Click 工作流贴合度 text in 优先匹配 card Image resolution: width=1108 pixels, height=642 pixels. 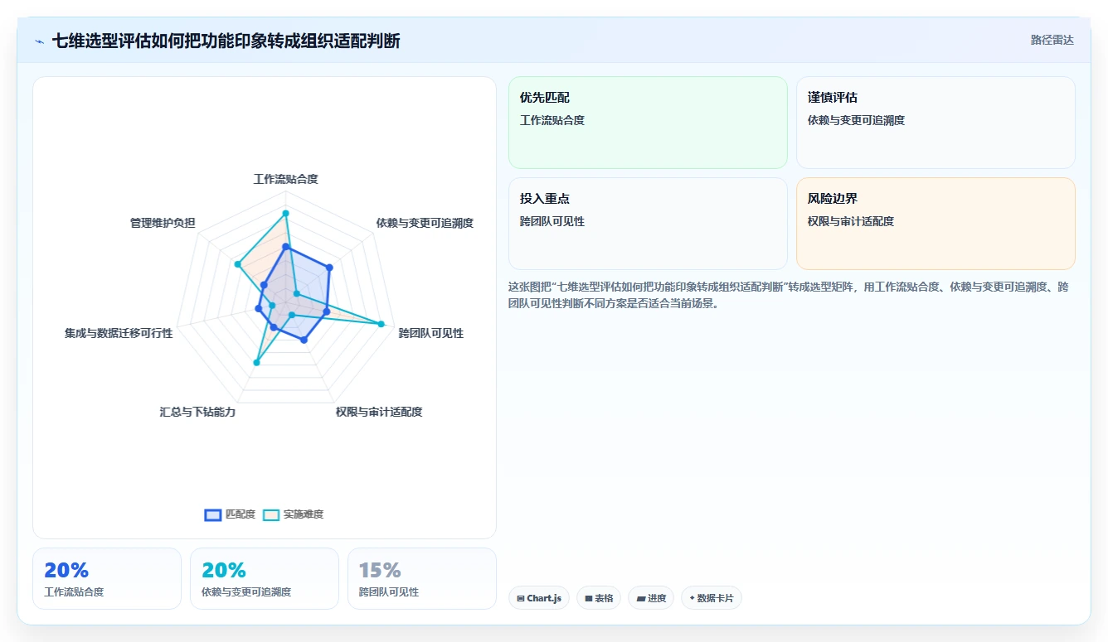(552, 120)
